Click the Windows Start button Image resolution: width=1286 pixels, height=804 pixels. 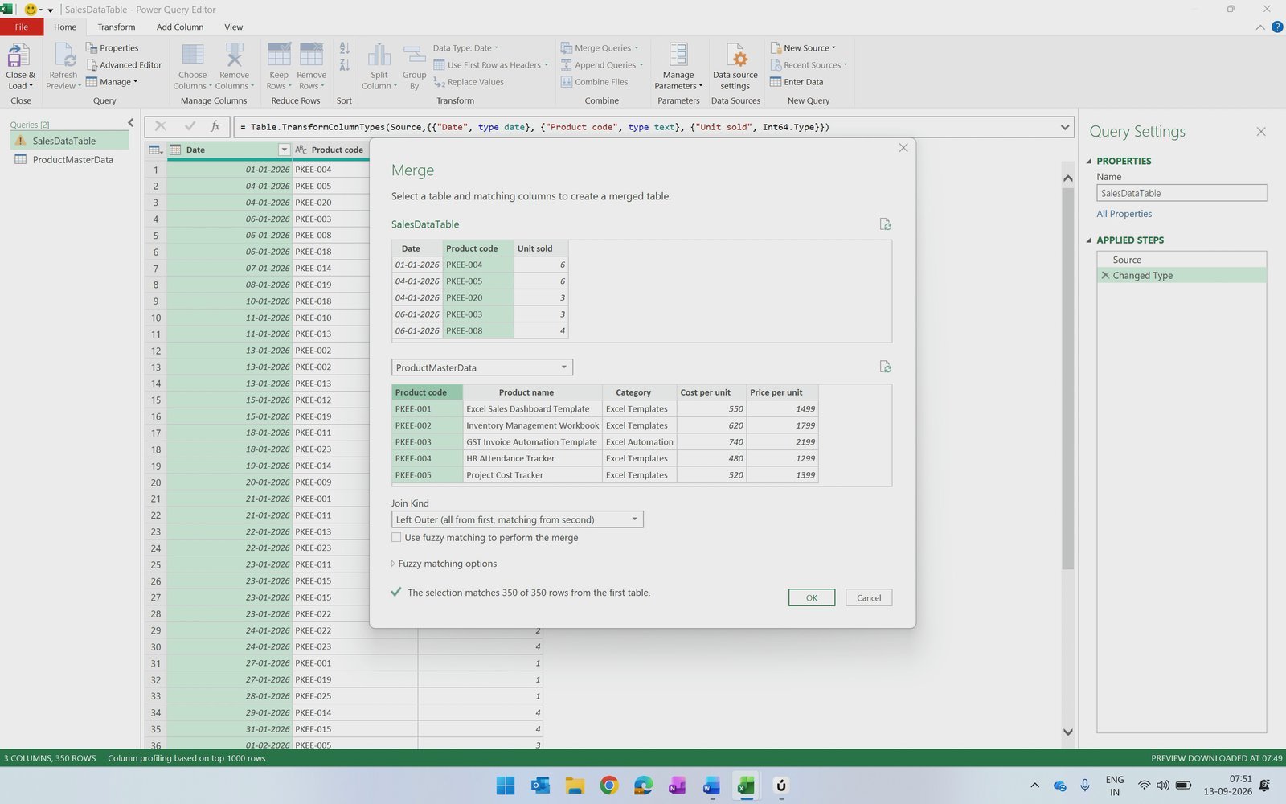click(506, 786)
